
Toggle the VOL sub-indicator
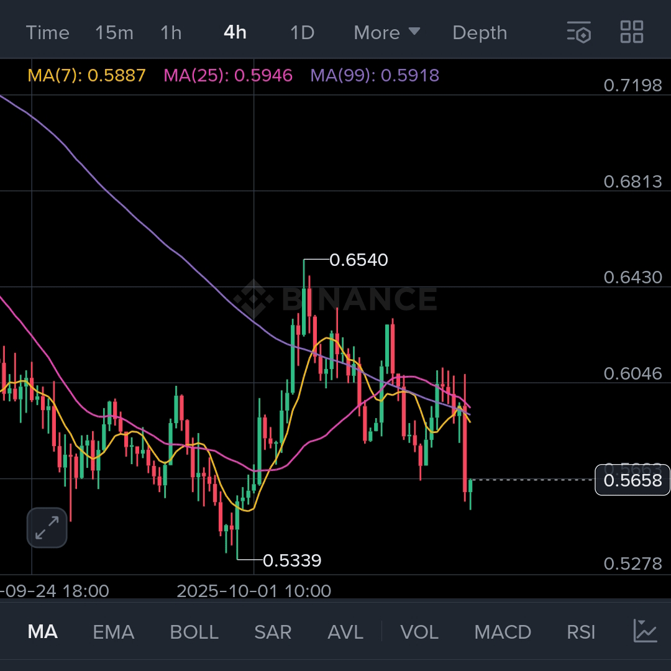419,632
